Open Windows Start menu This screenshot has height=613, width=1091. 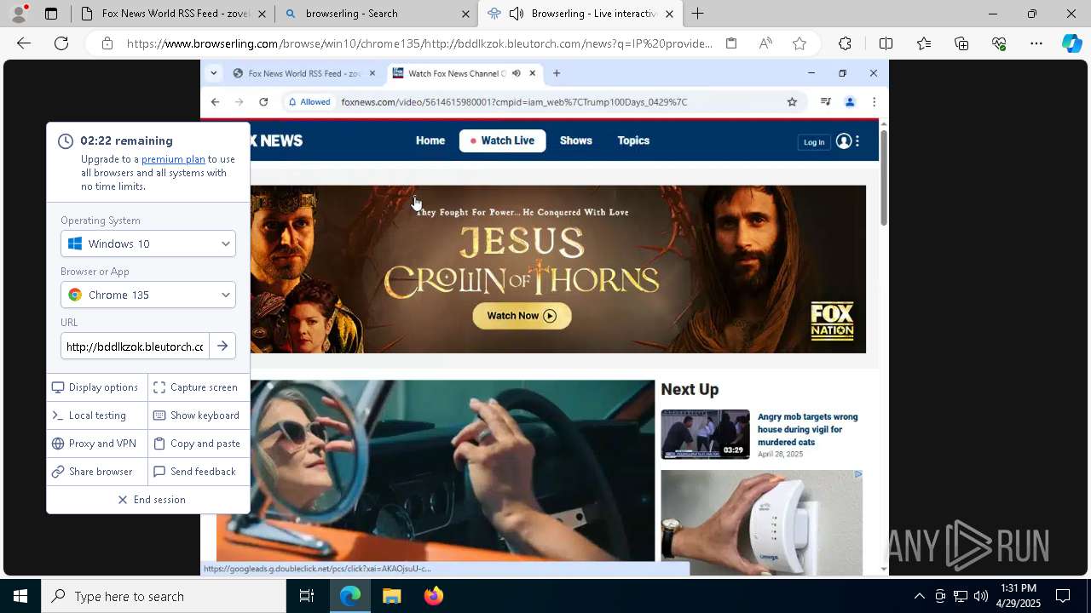[20, 596]
